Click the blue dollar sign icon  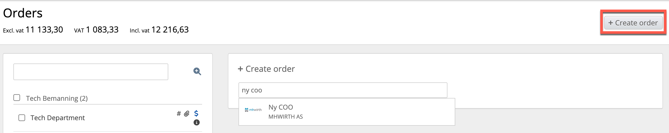click(x=196, y=113)
